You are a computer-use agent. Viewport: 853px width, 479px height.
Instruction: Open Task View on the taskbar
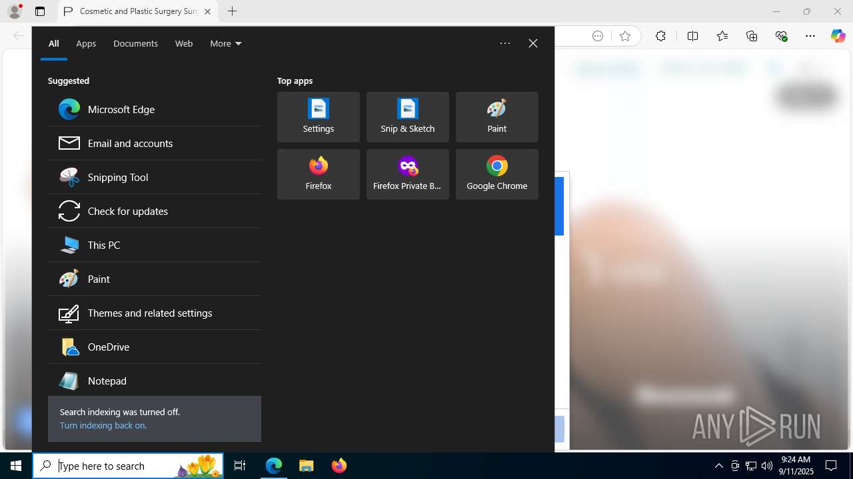[240, 466]
